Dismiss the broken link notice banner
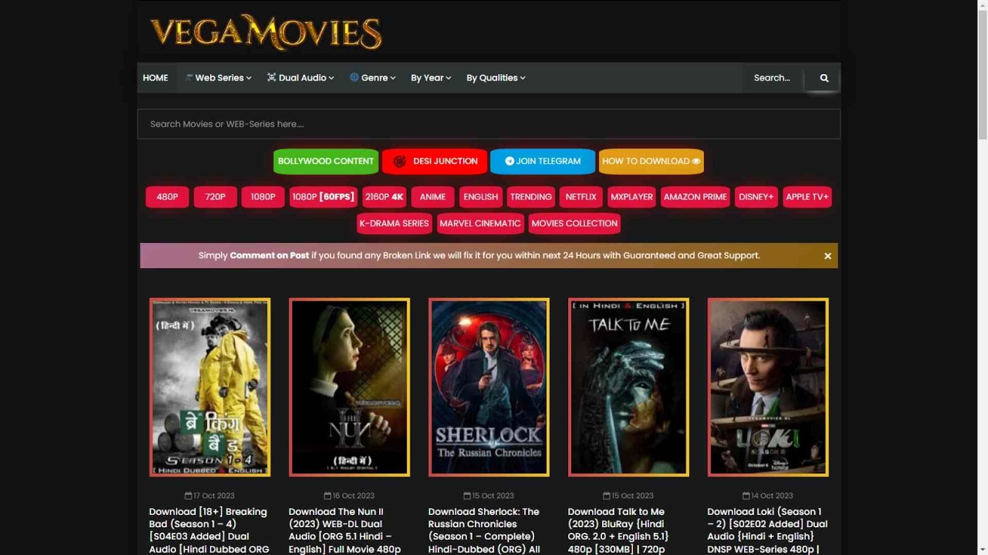The width and height of the screenshot is (988, 555). point(827,256)
